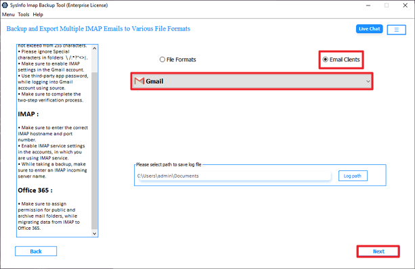Click the disabled maximize window button
415x269 pixels.
tap(387, 5)
